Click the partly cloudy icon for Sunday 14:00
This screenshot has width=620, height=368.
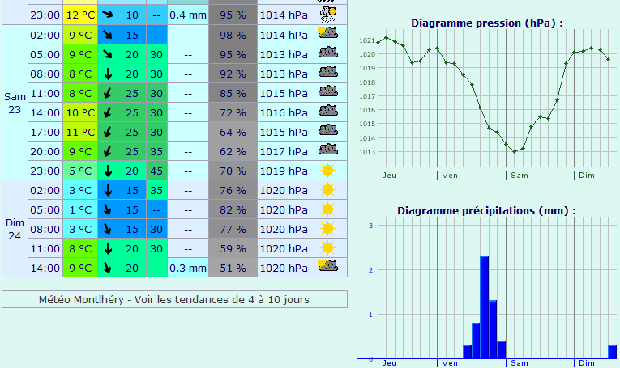click(x=327, y=267)
